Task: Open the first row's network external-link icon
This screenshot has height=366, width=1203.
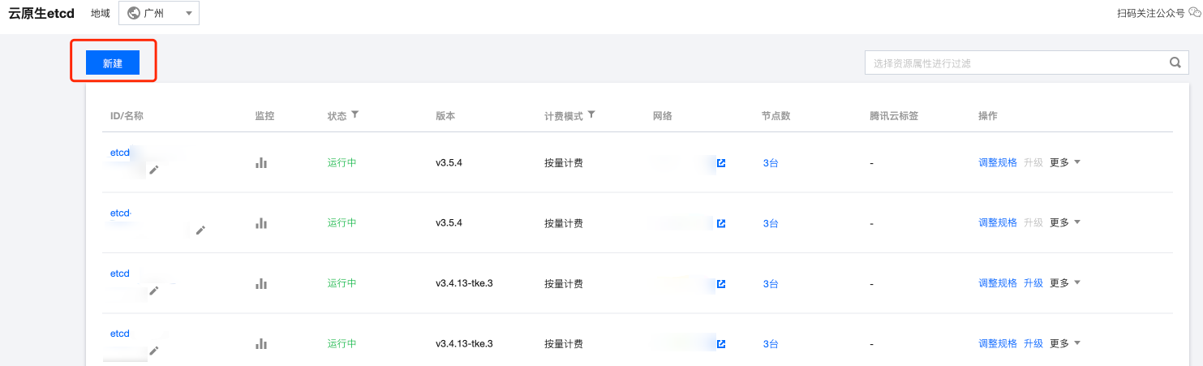Action: tap(721, 163)
